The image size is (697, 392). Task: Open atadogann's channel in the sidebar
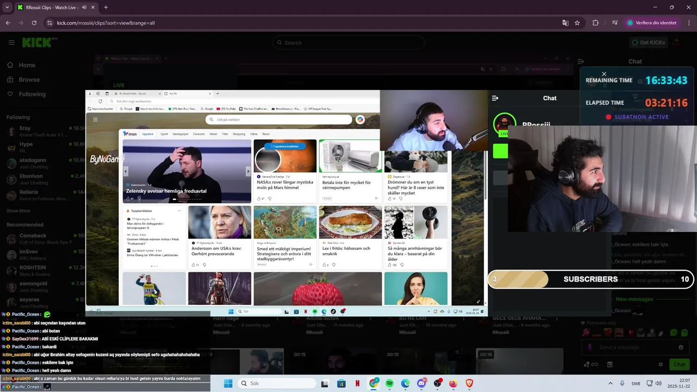(x=46, y=163)
